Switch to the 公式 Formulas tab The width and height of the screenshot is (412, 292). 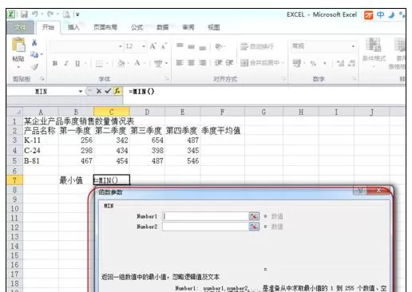[137, 27]
